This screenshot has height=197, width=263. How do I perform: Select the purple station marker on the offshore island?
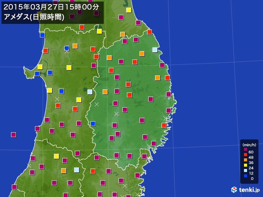coord(13,134)
